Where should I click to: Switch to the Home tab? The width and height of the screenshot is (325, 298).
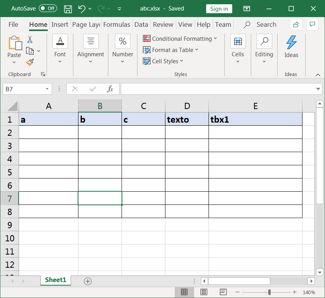(38, 24)
